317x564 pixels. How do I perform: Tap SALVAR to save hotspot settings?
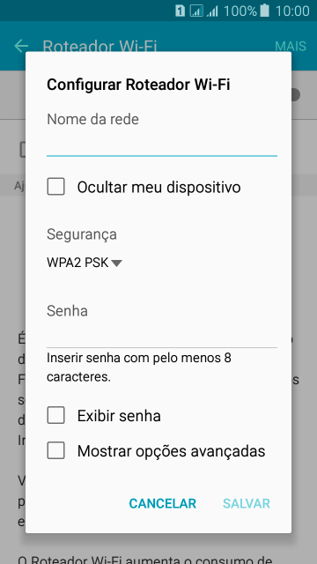click(247, 503)
